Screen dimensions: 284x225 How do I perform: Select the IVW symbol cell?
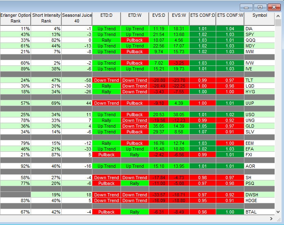tap(259, 63)
